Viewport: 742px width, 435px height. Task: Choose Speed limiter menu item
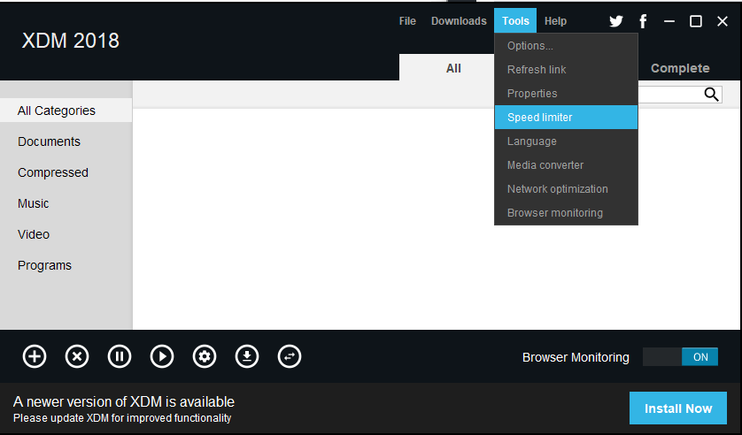click(x=566, y=117)
